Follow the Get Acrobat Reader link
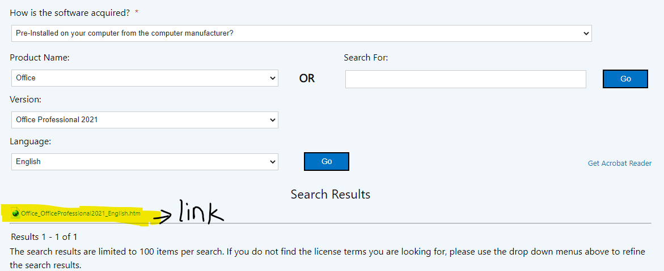 click(x=620, y=163)
